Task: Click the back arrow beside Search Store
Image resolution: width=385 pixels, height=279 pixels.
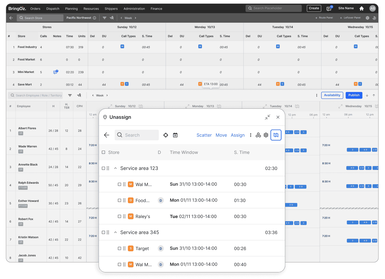Action: pos(11,18)
